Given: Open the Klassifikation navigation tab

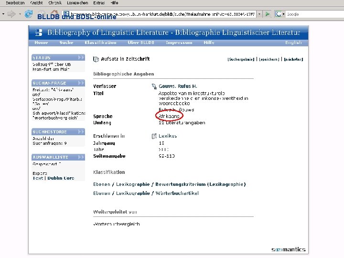Looking at the screenshot, I should click(100, 43).
